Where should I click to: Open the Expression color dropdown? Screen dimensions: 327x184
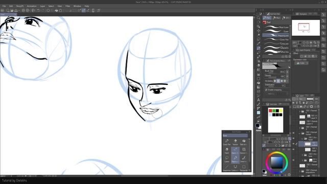pos(301,63)
